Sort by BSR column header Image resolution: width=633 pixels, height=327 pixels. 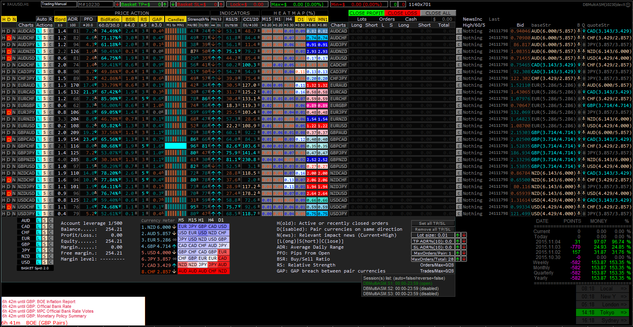[x=130, y=19]
